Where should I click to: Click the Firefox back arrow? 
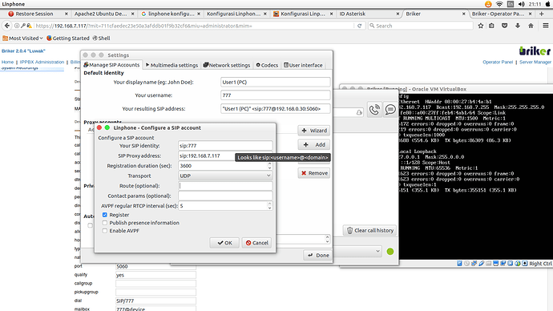(x=7, y=26)
